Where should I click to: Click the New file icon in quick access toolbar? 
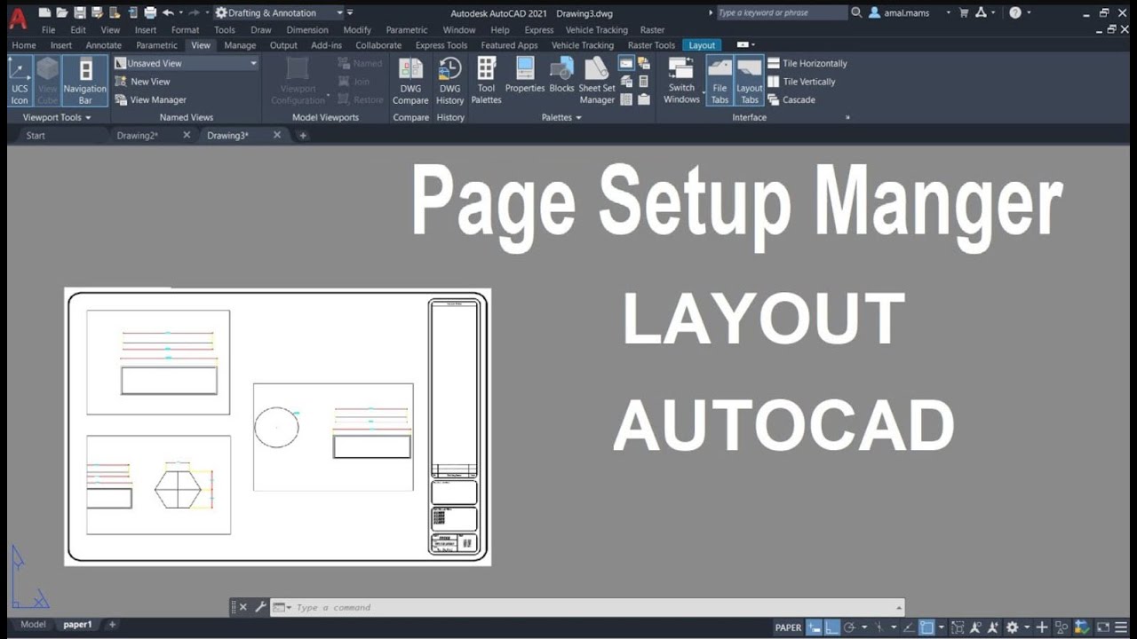[44, 13]
